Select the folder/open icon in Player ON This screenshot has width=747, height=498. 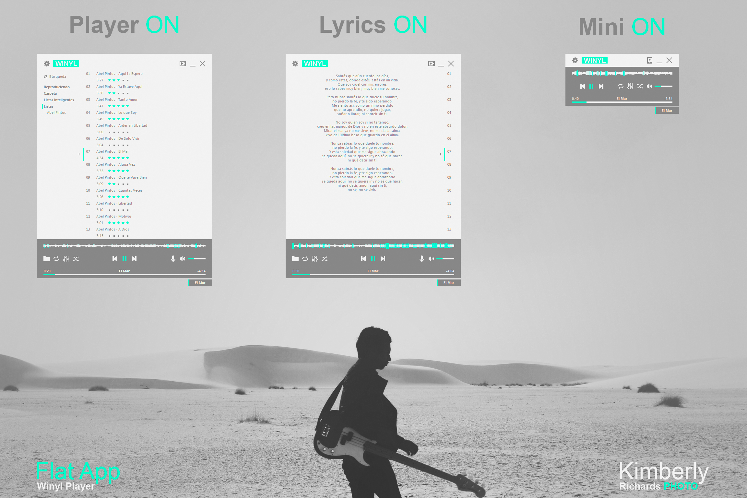click(x=46, y=259)
